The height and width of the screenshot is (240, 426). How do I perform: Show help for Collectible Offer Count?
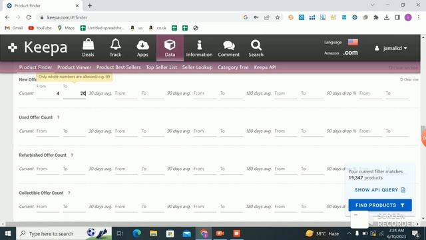point(69,193)
